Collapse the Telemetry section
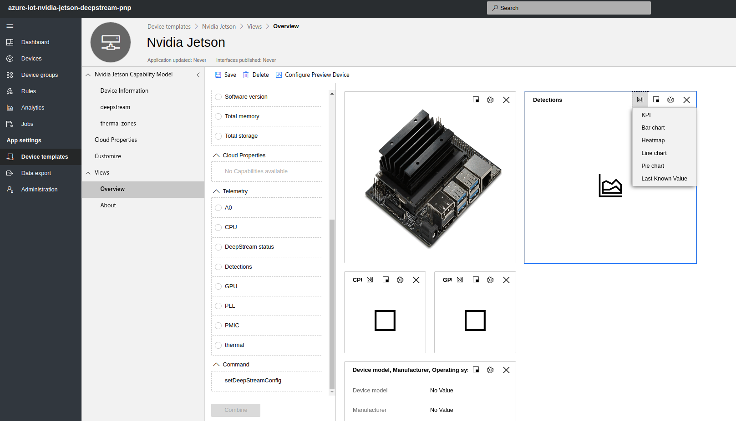This screenshot has width=736, height=421. tap(217, 191)
